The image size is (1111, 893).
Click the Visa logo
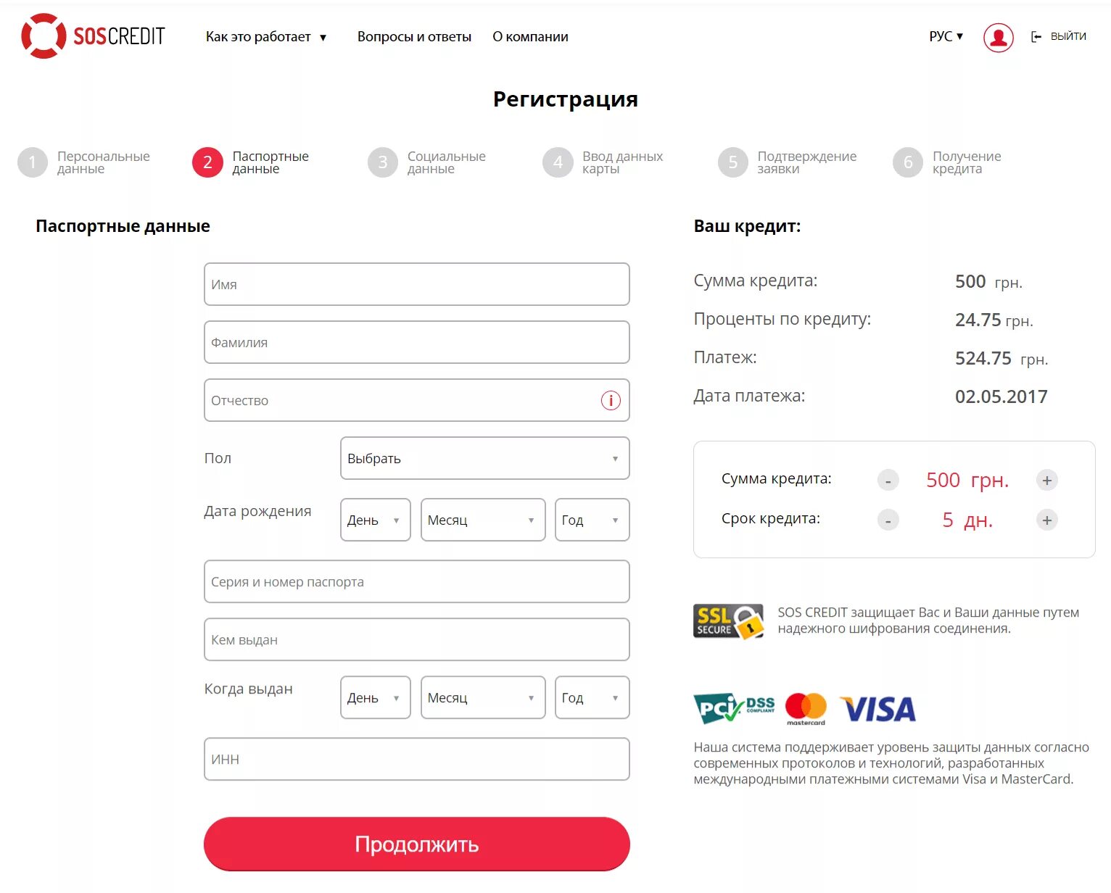pos(877,709)
